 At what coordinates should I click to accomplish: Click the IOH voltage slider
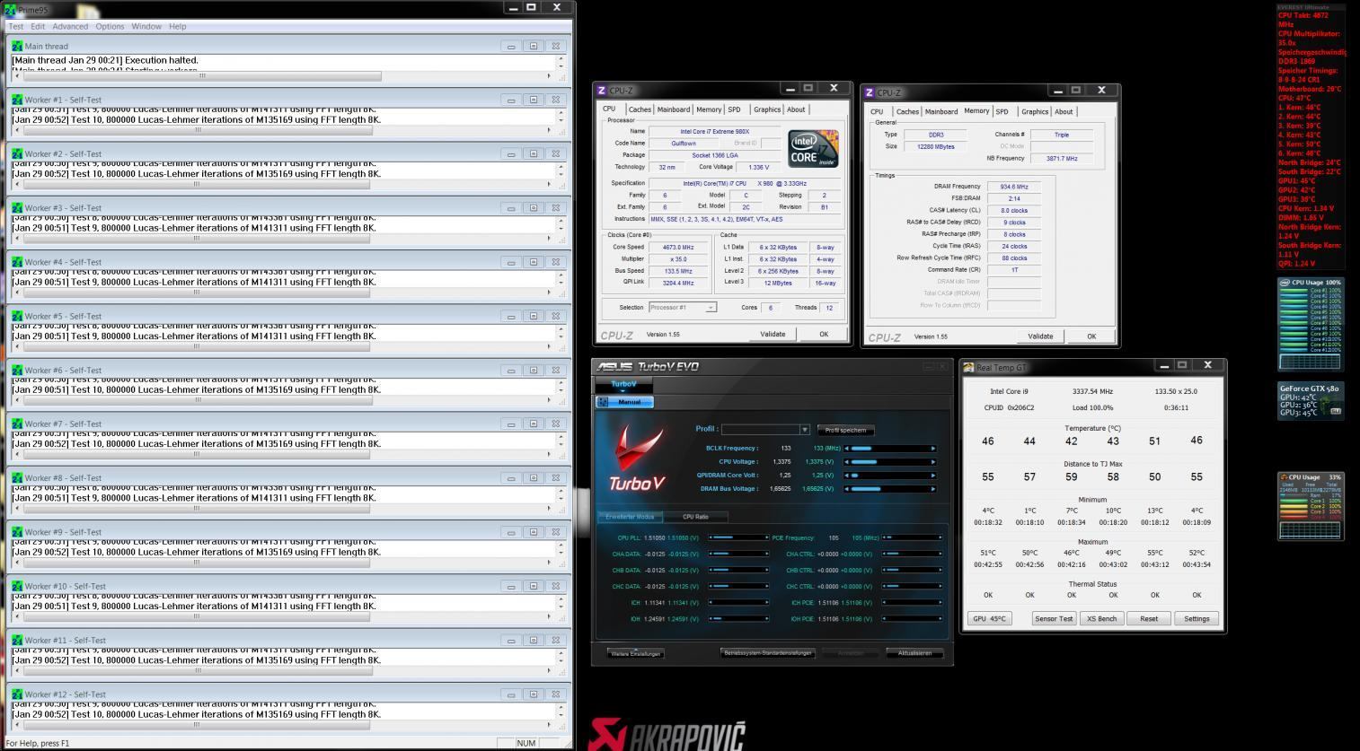737,618
